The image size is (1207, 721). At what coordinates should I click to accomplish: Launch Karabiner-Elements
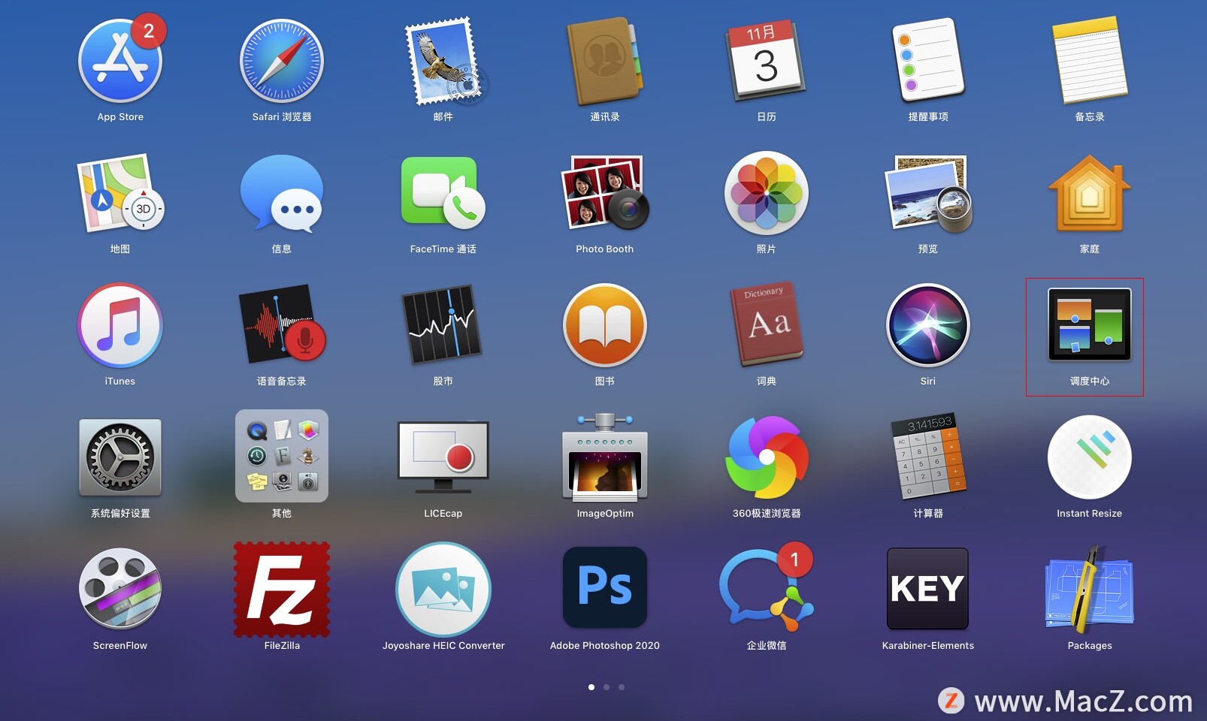[x=928, y=588]
